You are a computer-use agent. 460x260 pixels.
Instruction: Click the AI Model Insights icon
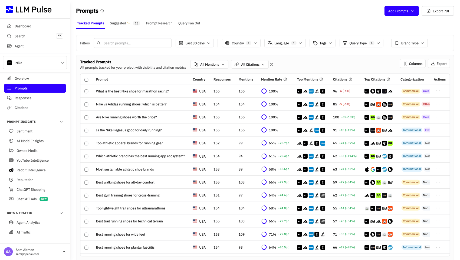(11, 141)
